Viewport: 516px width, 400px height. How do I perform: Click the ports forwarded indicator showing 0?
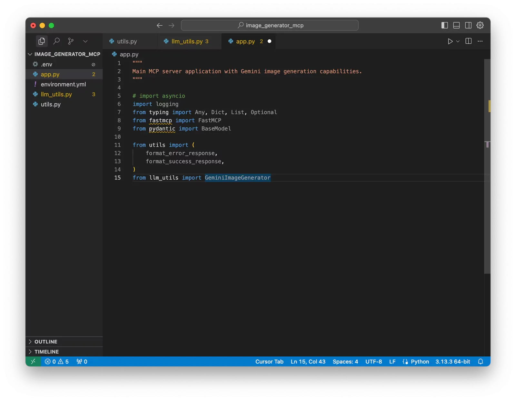coord(82,362)
